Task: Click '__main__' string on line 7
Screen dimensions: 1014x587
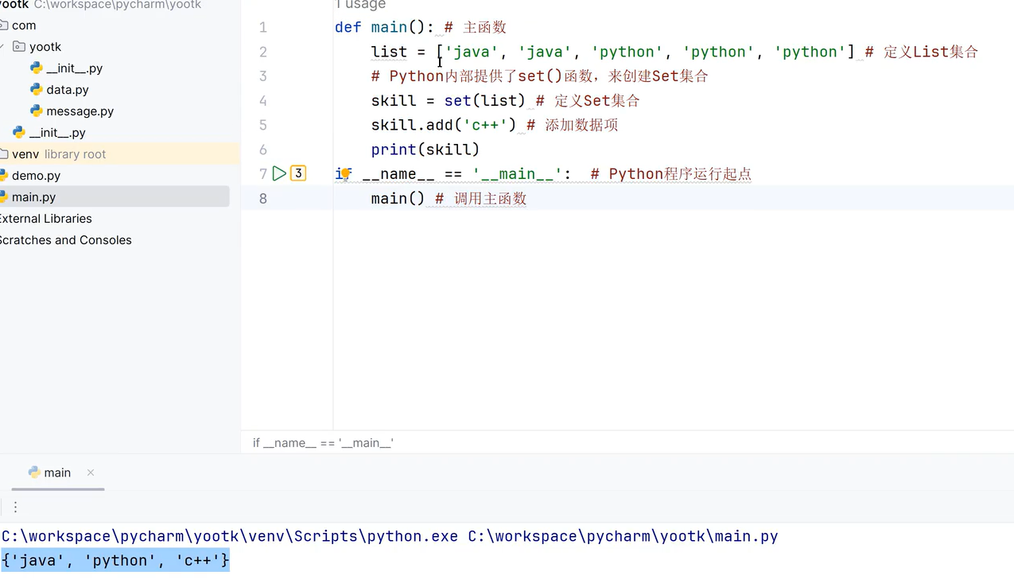Action: coord(517,174)
